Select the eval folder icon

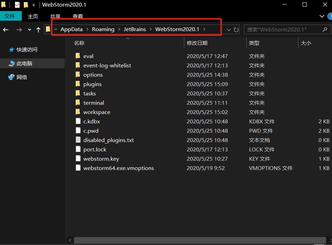78,56
